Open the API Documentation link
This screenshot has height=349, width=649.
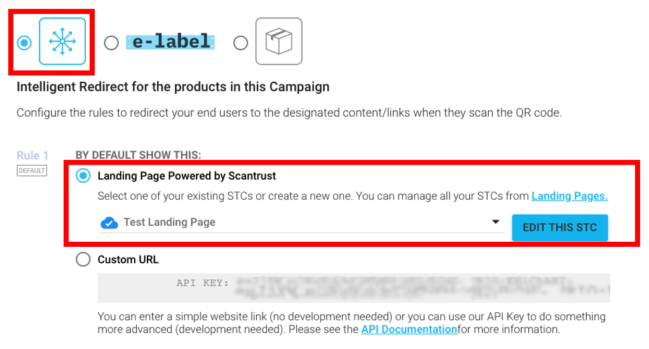(x=409, y=329)
